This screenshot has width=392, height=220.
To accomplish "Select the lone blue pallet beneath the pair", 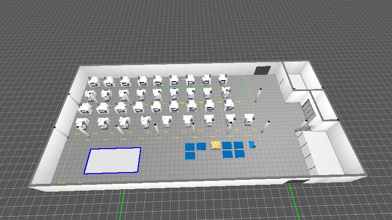I will (x=190, y=155).
